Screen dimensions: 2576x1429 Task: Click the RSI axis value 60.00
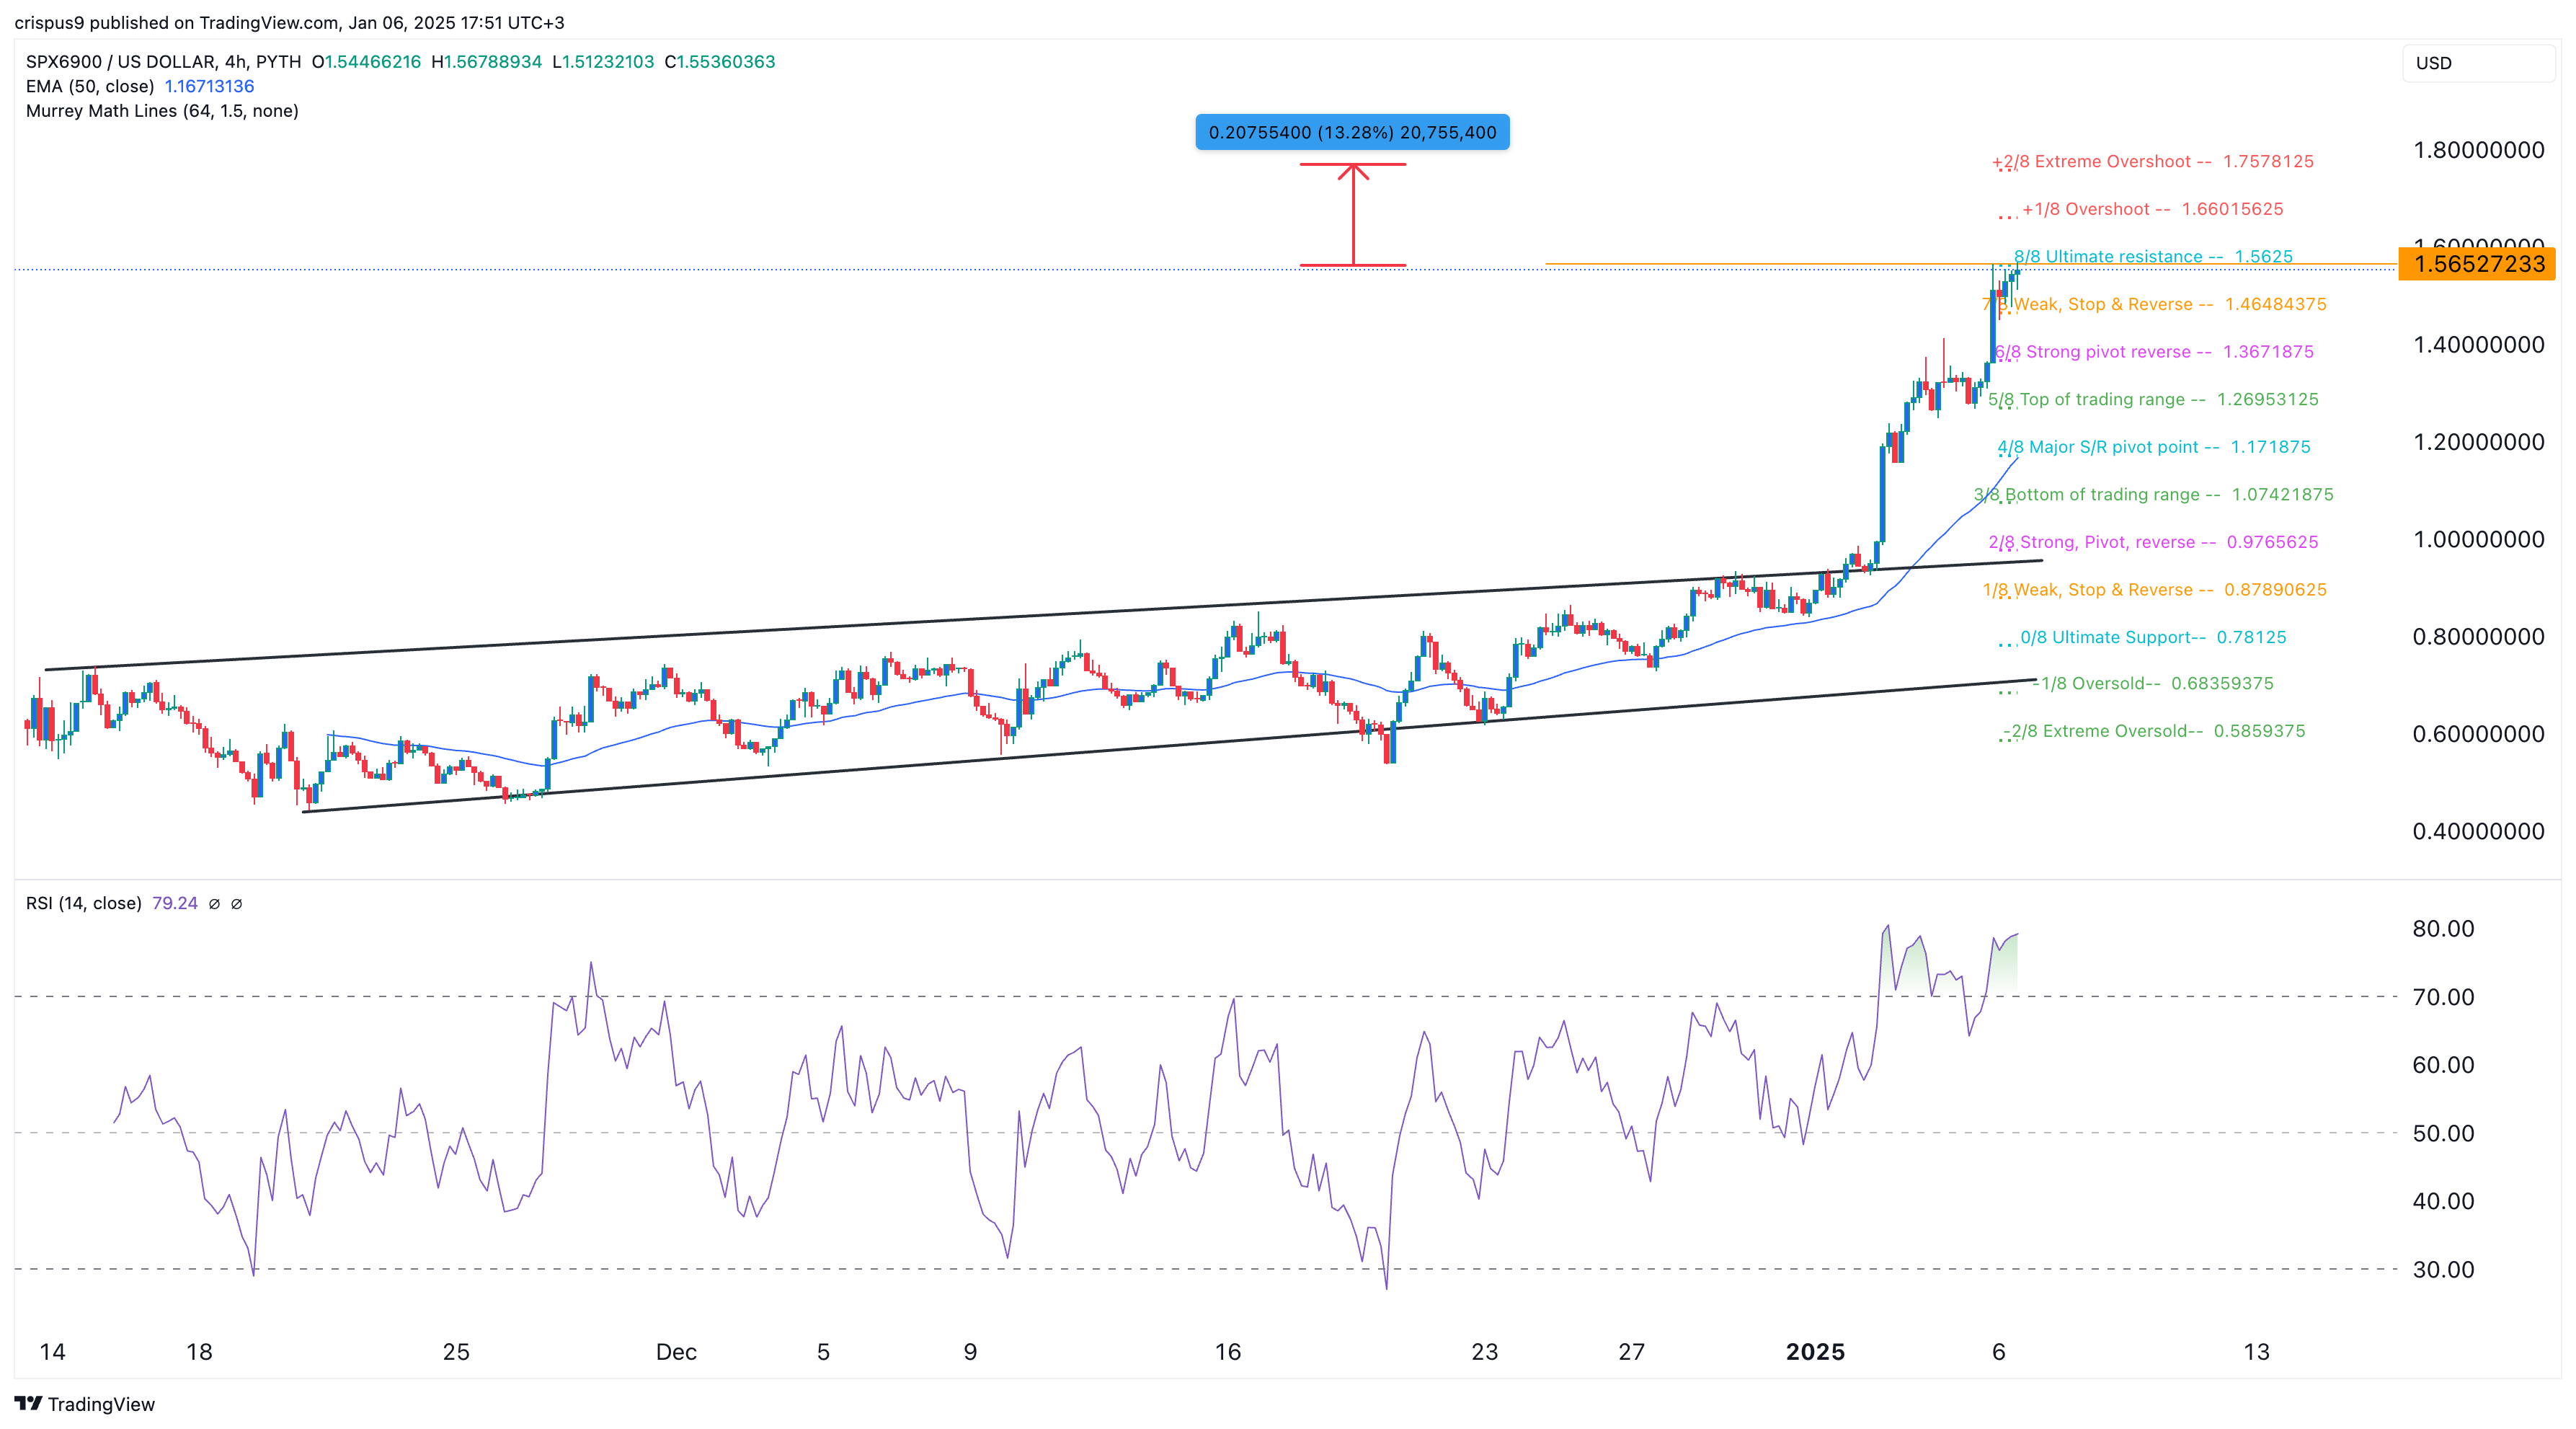coord(2443,1066)
